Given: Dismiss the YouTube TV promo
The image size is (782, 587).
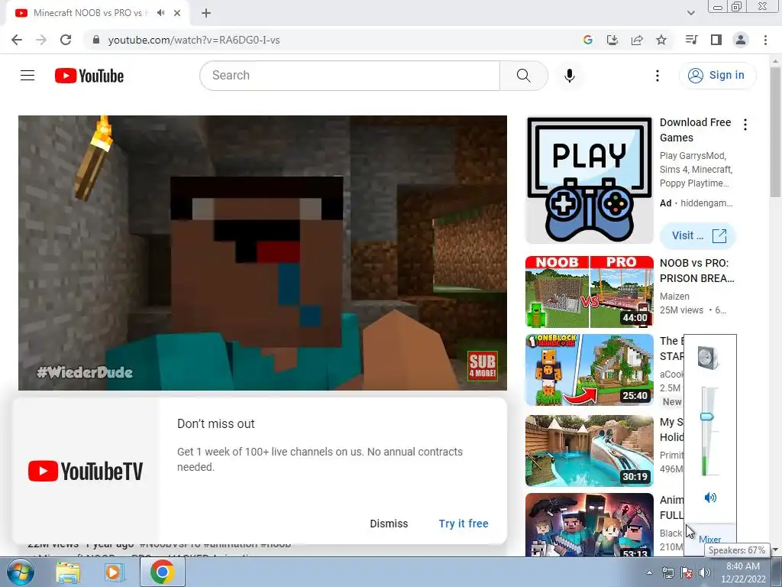Looking at the screenshot, I should pos(389,524).
